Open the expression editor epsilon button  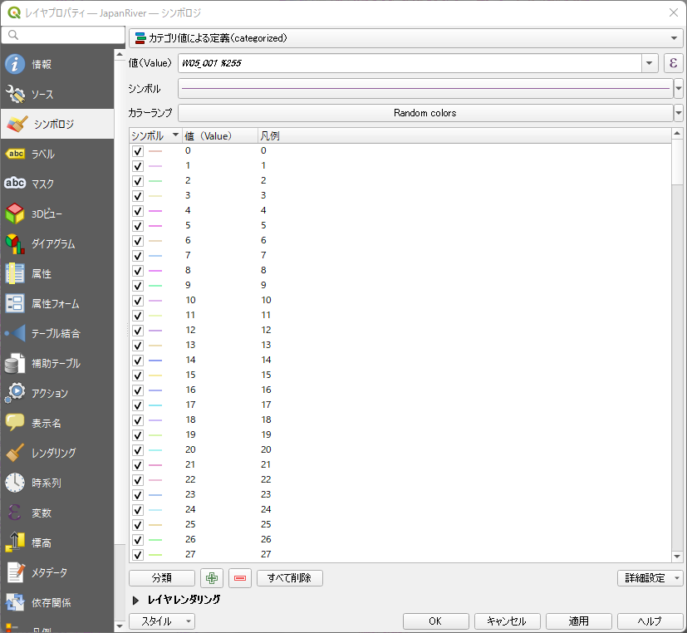[673, 63]
